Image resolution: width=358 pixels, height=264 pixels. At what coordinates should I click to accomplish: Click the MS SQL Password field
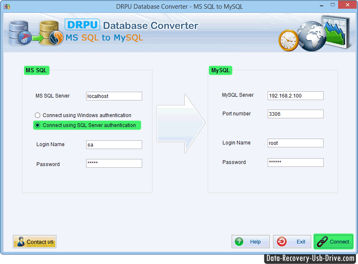114,164
